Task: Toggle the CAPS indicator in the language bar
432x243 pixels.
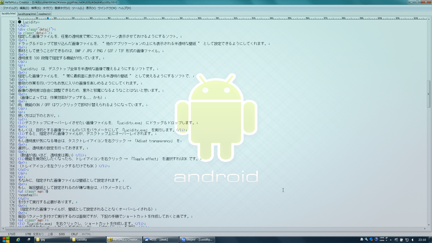Action: tap(382, 238)
